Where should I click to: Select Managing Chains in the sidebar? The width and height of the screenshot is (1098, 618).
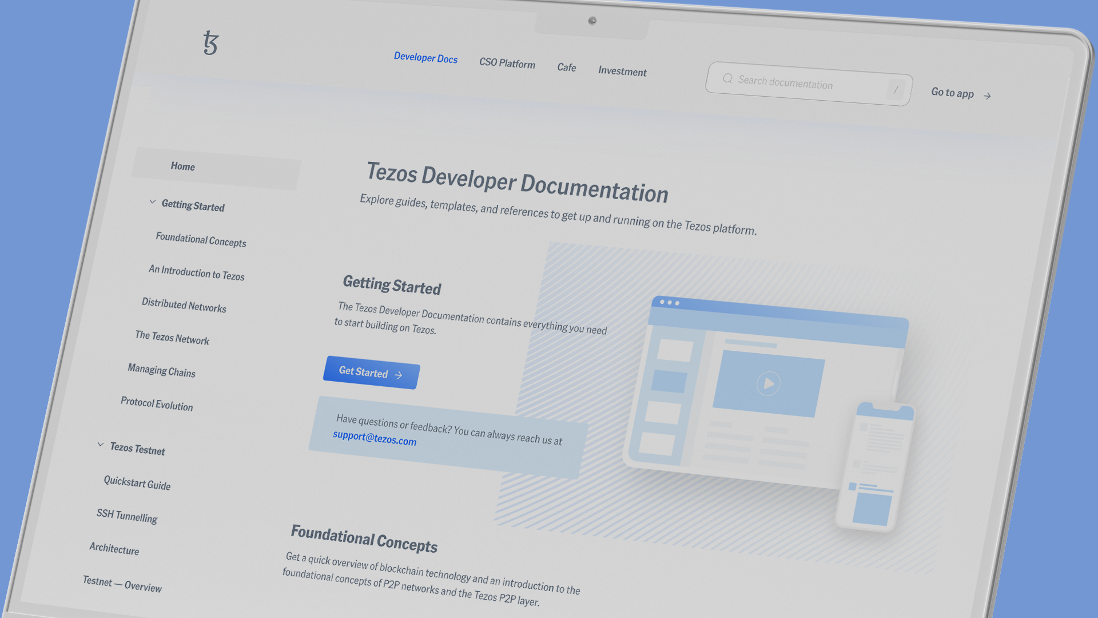click(161, 370)
